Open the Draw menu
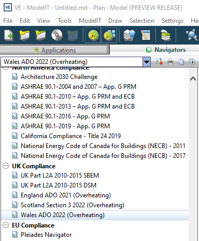 pos(115,21)
